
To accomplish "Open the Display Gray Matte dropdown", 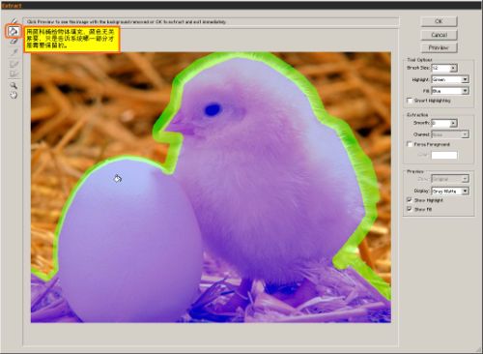I will [465, 192].
